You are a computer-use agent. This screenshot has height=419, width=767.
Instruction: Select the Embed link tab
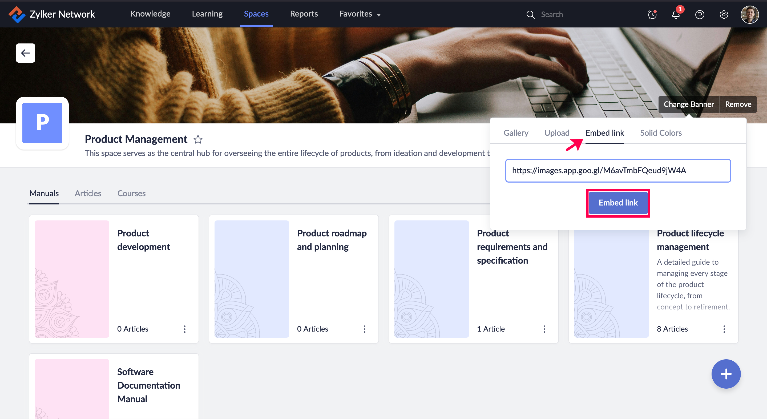pyautogui.click(x=605, y=133)
